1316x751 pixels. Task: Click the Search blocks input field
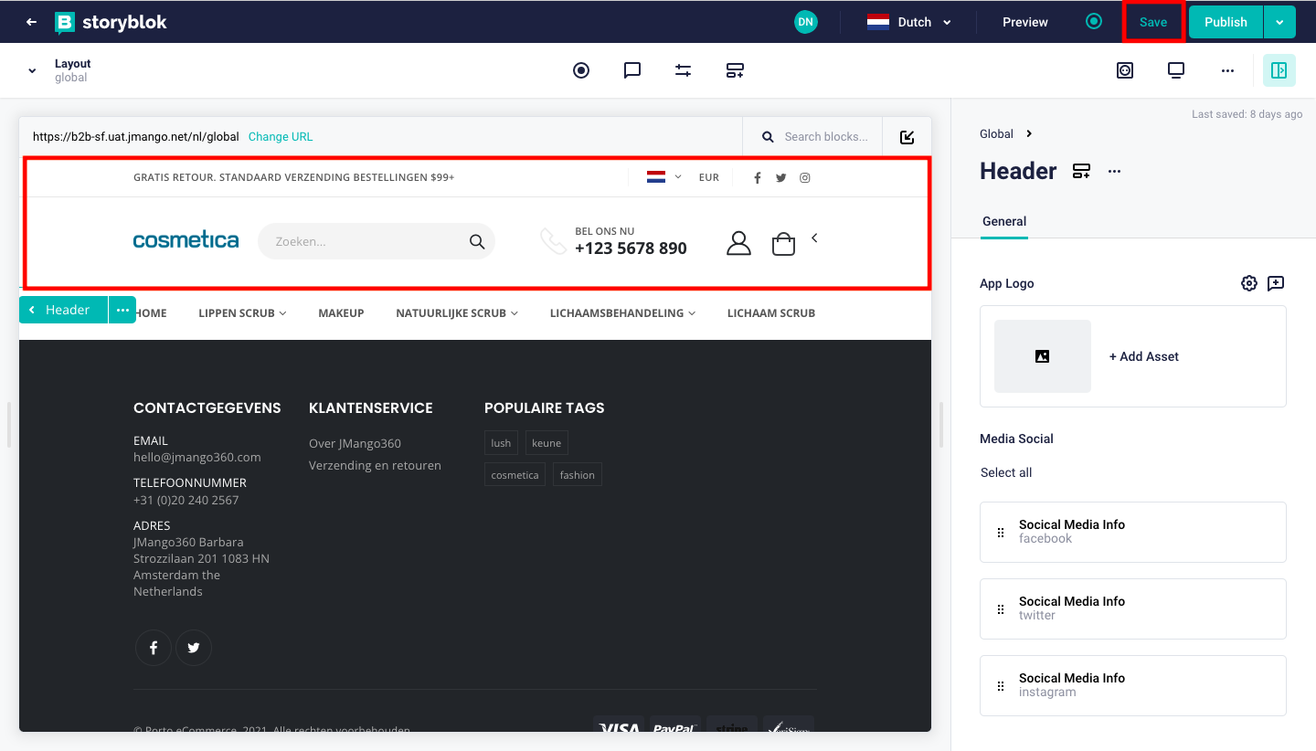tap(825, 136)
